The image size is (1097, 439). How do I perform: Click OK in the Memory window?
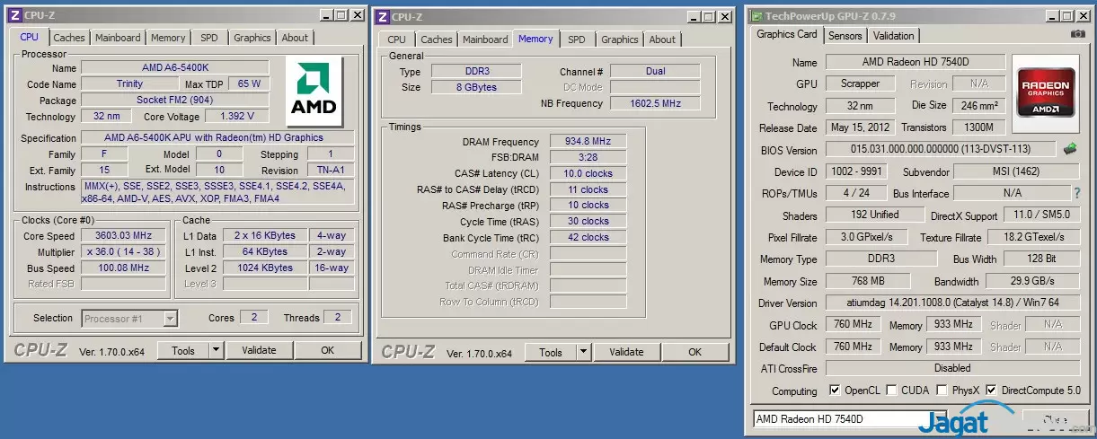click(694, 353)
